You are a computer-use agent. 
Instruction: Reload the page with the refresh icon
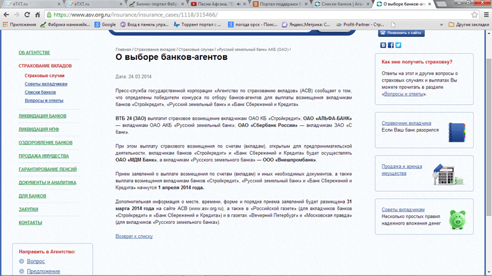[27, 14]
